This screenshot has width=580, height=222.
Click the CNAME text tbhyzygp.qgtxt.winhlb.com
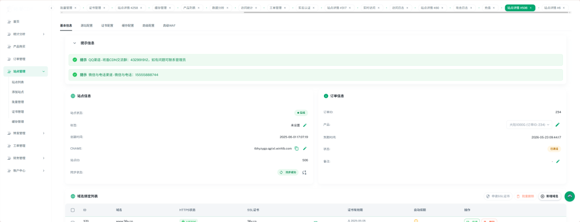click(x=273, y=148)
